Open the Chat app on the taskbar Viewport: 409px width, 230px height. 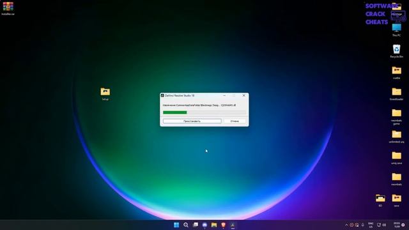pyautogui.click(x=204, y=225)
